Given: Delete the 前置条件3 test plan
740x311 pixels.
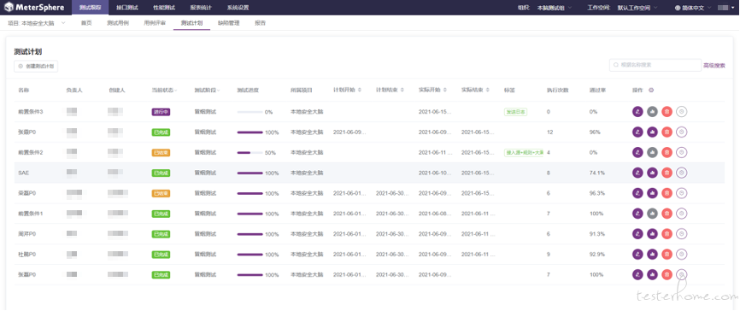Looking at the screenshot, I should pyautogui.click(x=667, y=112).
